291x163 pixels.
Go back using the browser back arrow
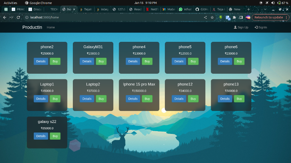coord(5,17)
